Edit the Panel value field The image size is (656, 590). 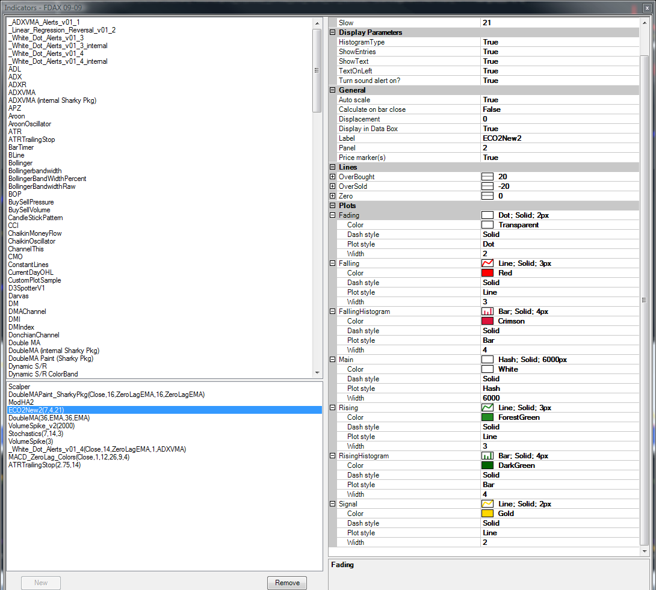tap(560, 147)
